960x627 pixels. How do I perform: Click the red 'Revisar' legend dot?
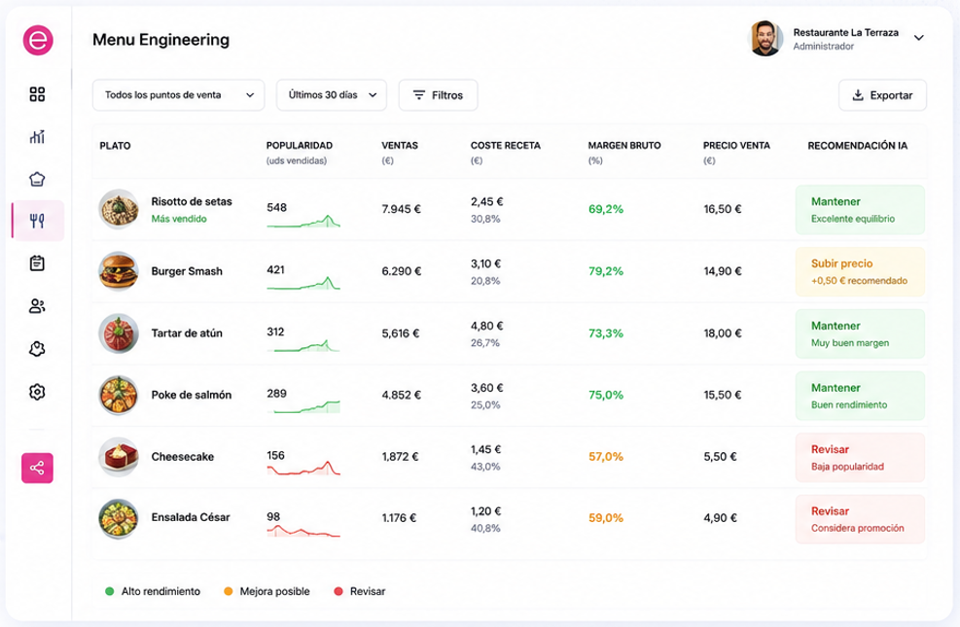338,592
